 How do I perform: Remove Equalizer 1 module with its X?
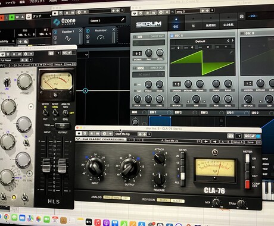[x=80, y=30]
